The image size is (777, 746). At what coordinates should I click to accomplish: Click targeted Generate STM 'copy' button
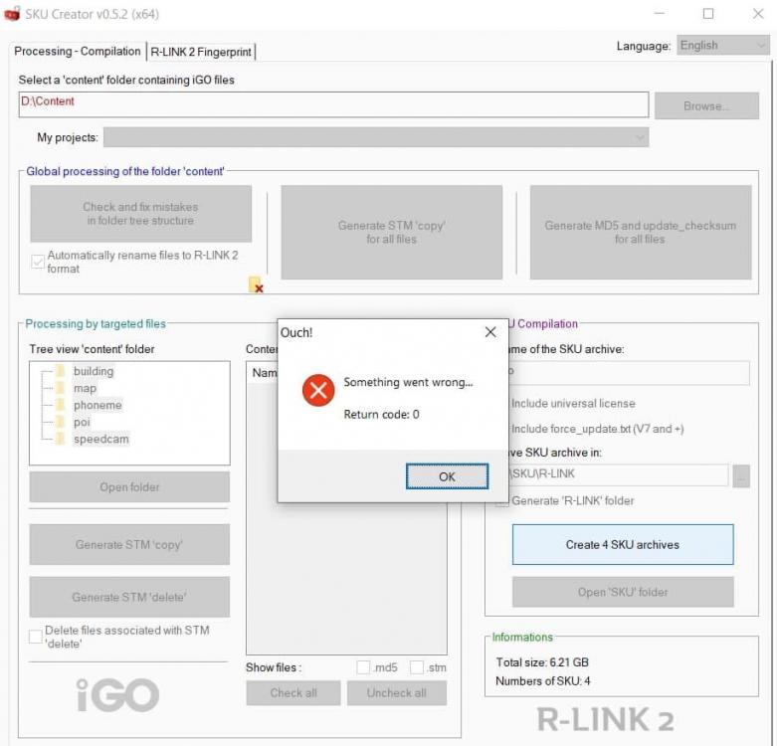pos(129,544)
